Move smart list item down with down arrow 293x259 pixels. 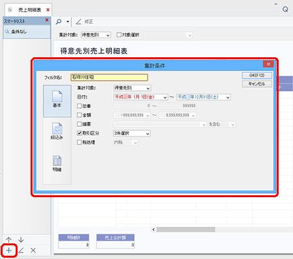point(21,239)
